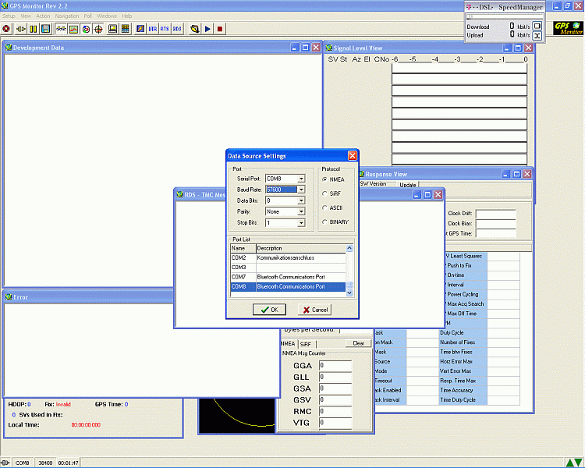Select the NMEA protocol radio button
Image resolution: width=585 pixels, height=468 pixels.
click(324, 179)
